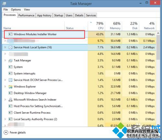Screen dimensions: 162x140
Task: Click the scrollbar up arrow in process list
Action: (x=158, y=33)
